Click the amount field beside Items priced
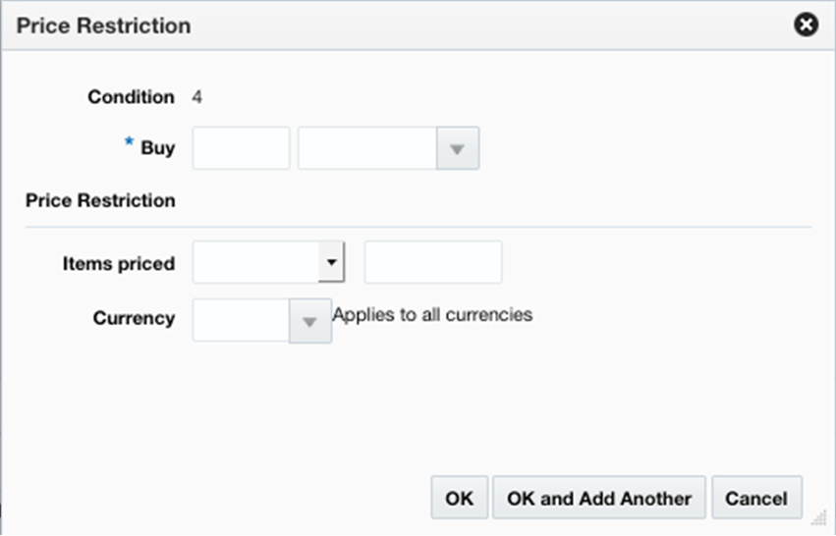836x536 pixels. (433, 263)
